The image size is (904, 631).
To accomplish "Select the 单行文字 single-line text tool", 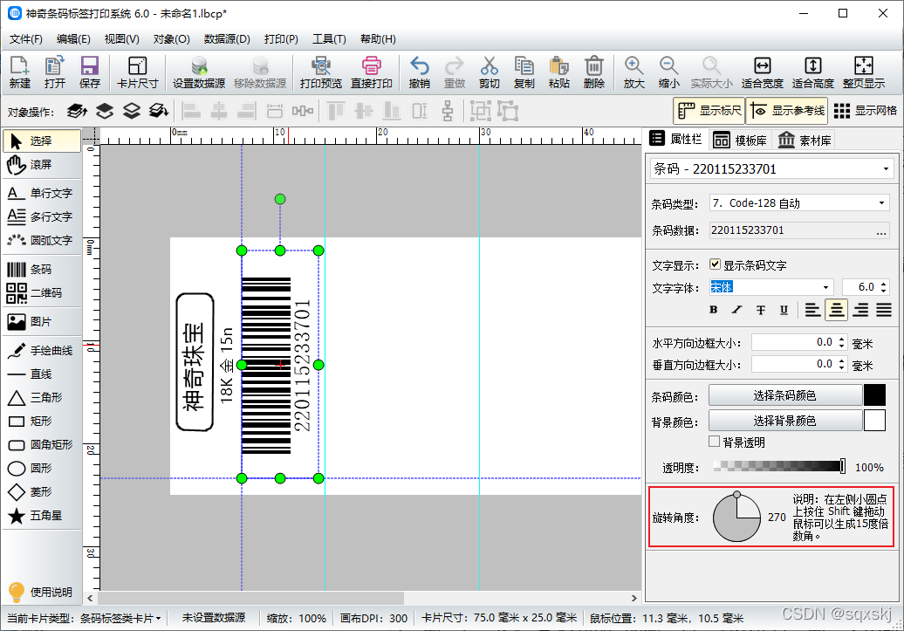I will 42,193.
